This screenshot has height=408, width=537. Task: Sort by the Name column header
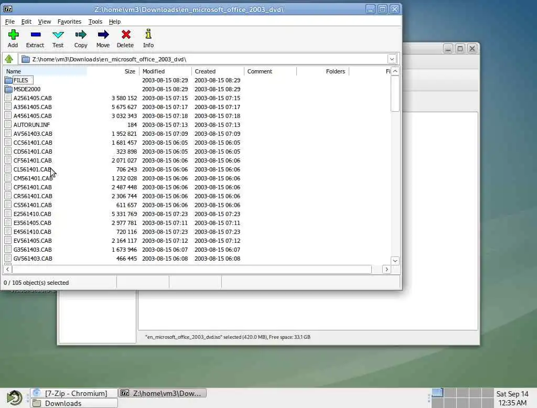(45, 71)
